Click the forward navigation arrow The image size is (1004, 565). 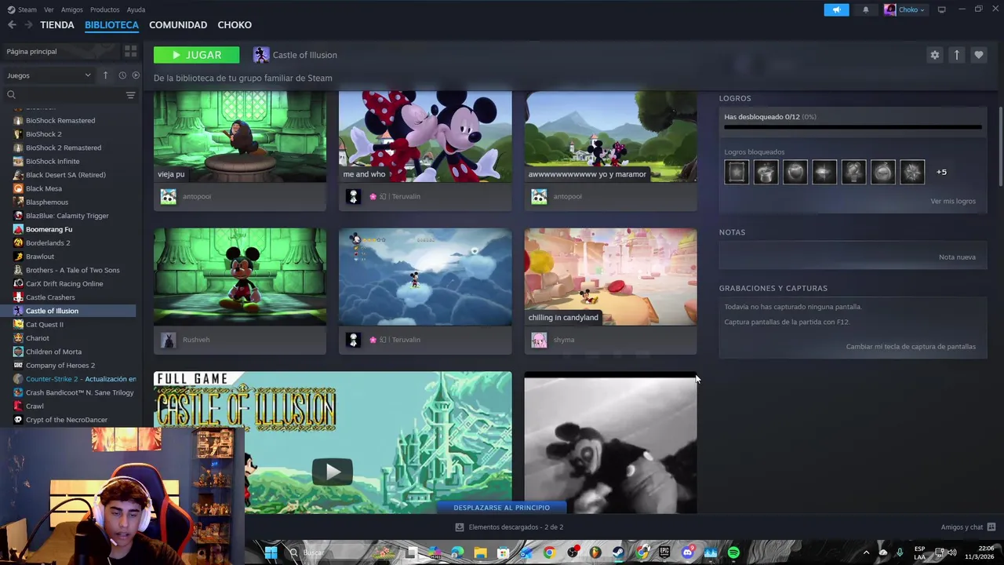click(x=28, y=25)
